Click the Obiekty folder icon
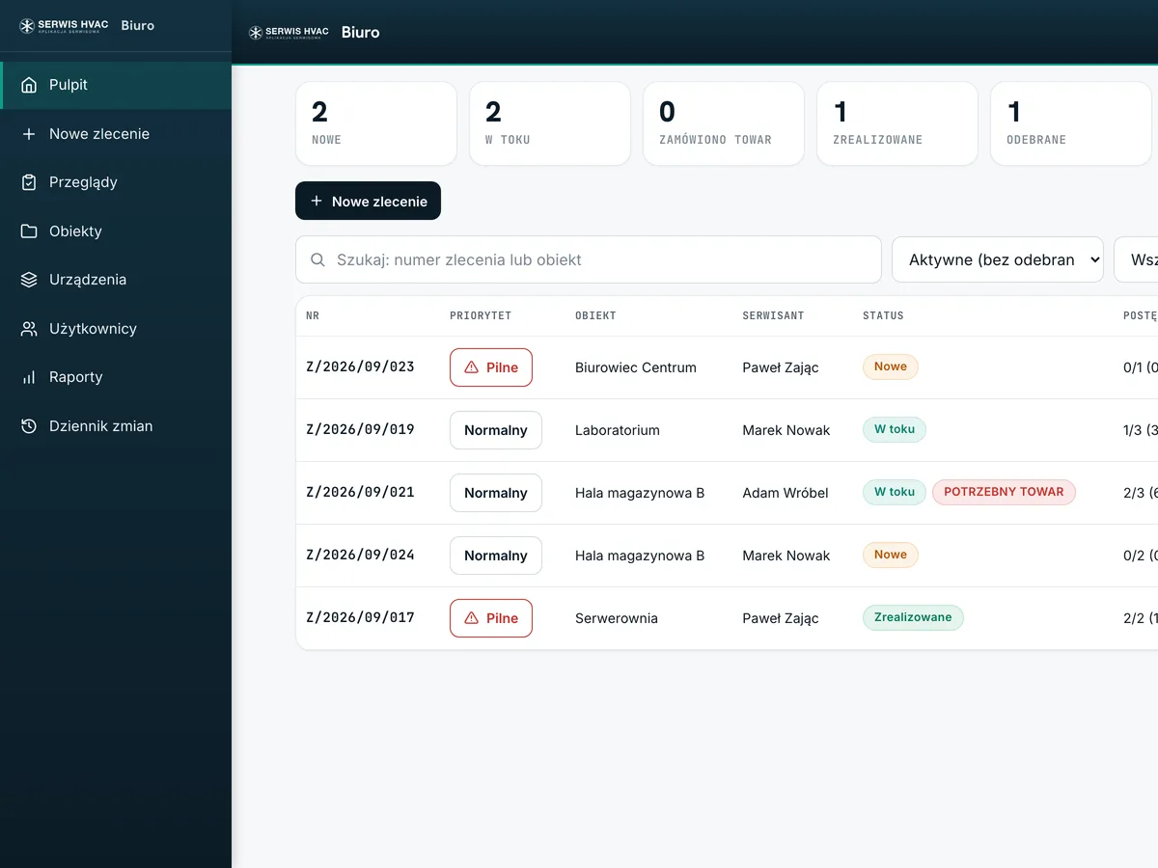Viewport: 1158px width, 868px height. click(29, 231)
